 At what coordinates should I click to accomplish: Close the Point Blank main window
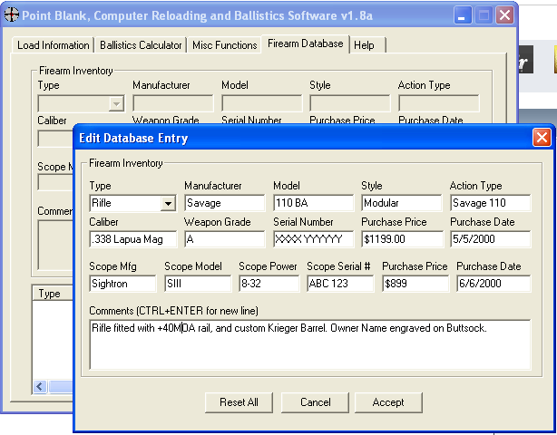click(504, 15)
